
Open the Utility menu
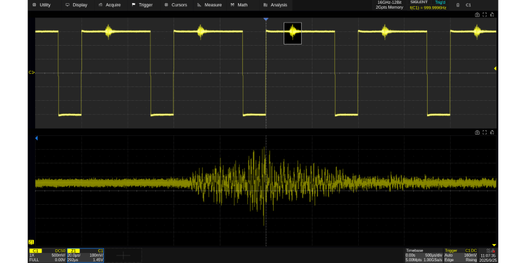click(x=41, y=4)
